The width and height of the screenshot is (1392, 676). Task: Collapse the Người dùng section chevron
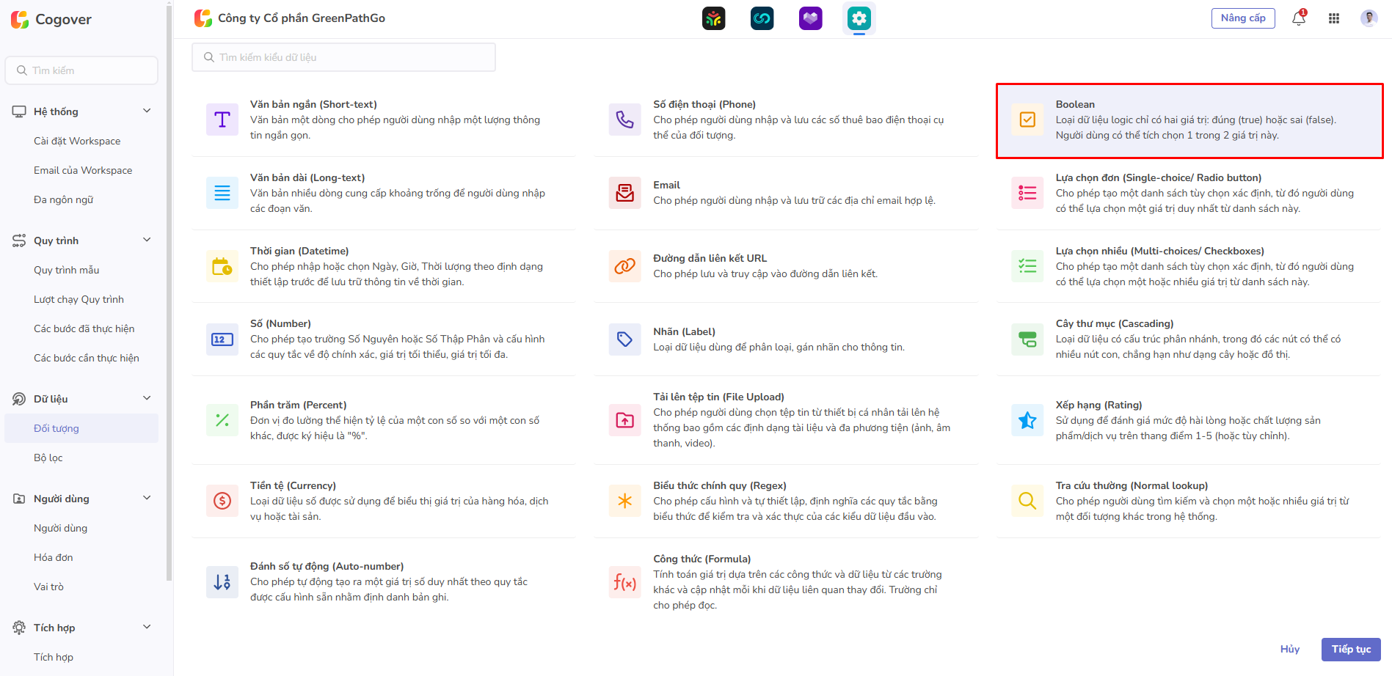click(147, 499)
